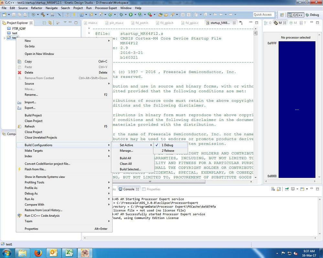Choose Build All in submenu
The height and width of the screenshot is (258, 323).
(133, 158)
